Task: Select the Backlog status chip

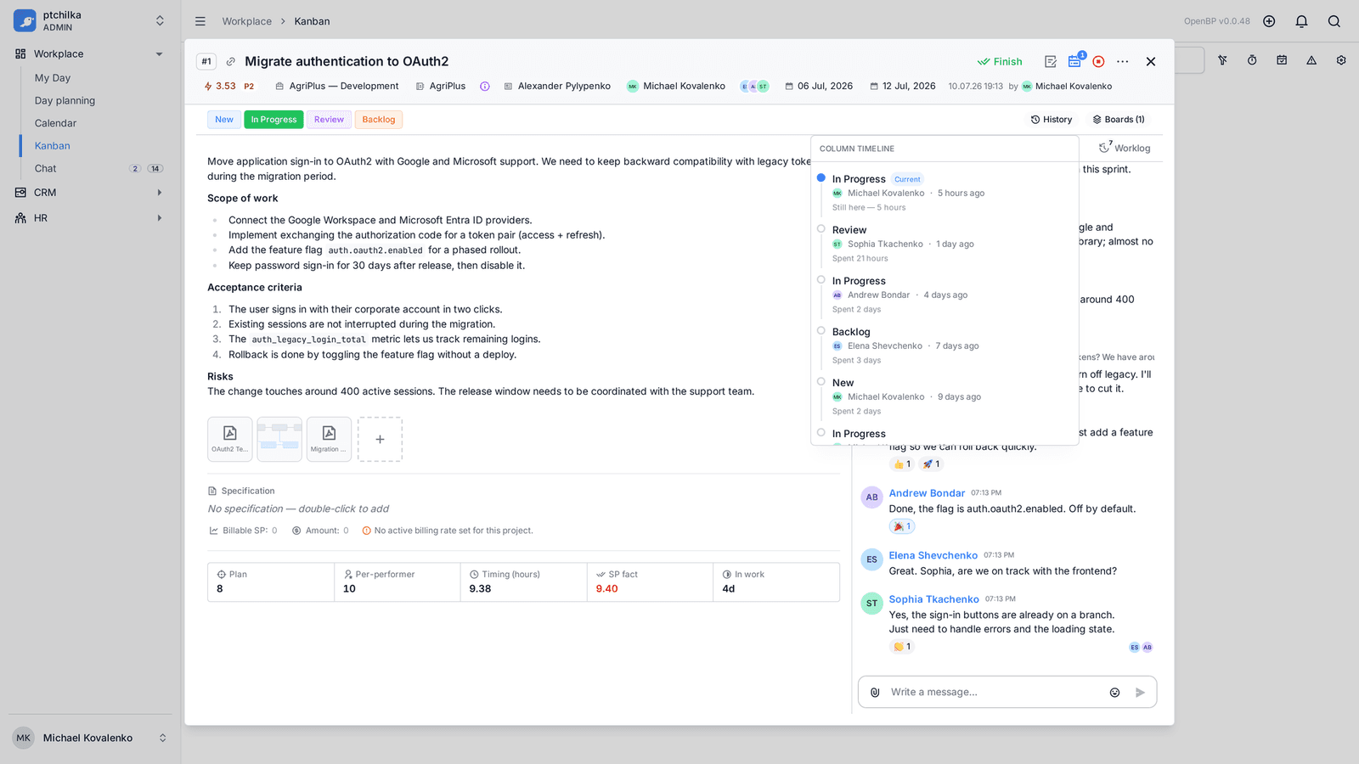Action: point(379,120)
